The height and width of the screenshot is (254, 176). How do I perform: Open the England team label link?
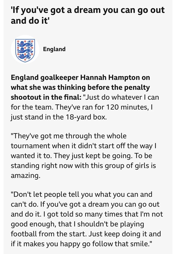click(x=54, y=49)
